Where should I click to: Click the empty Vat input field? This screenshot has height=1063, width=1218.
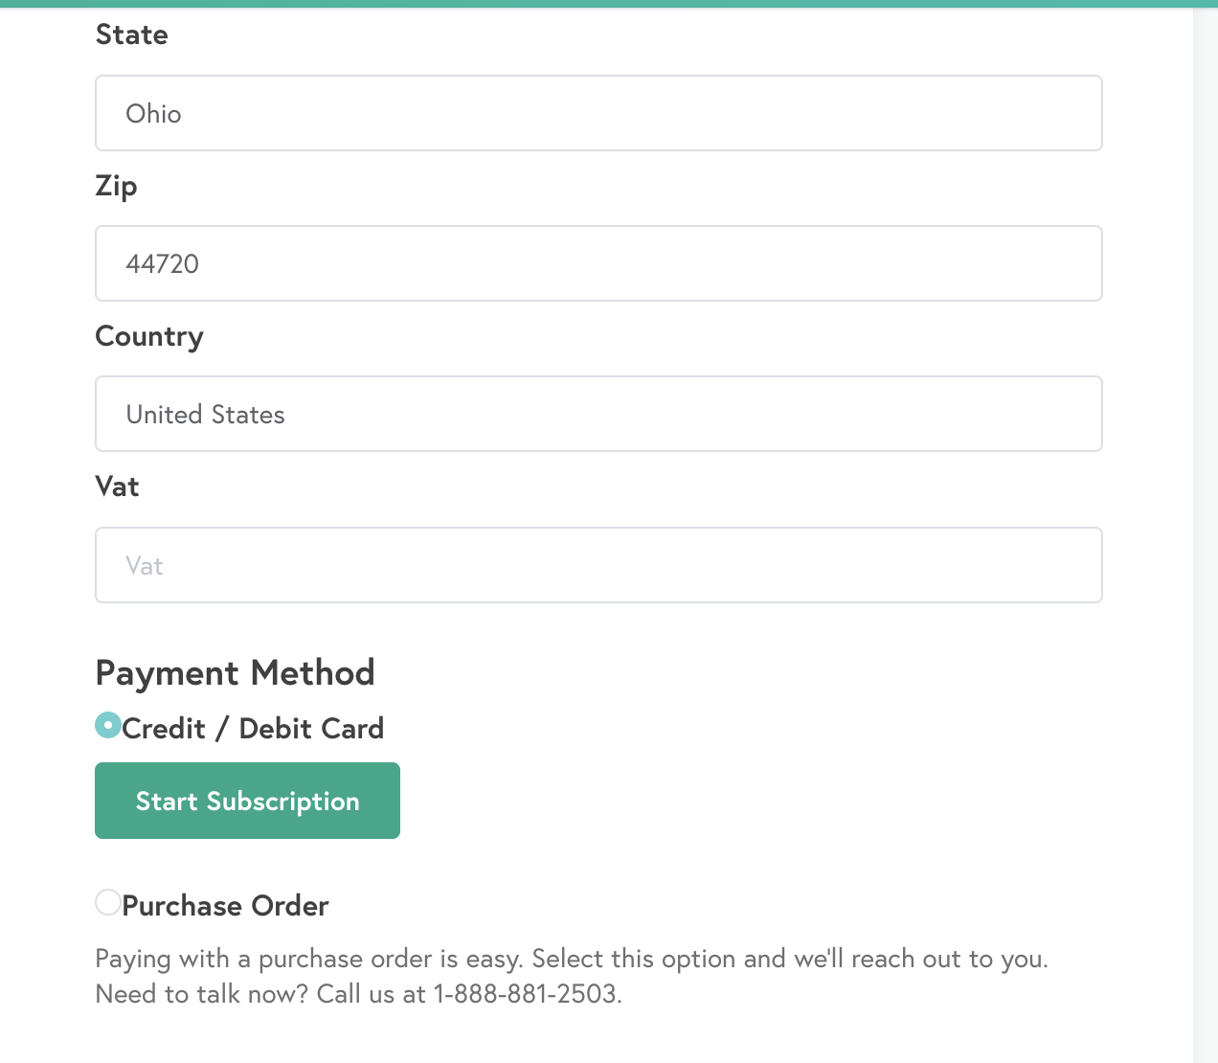pos(598,565)
